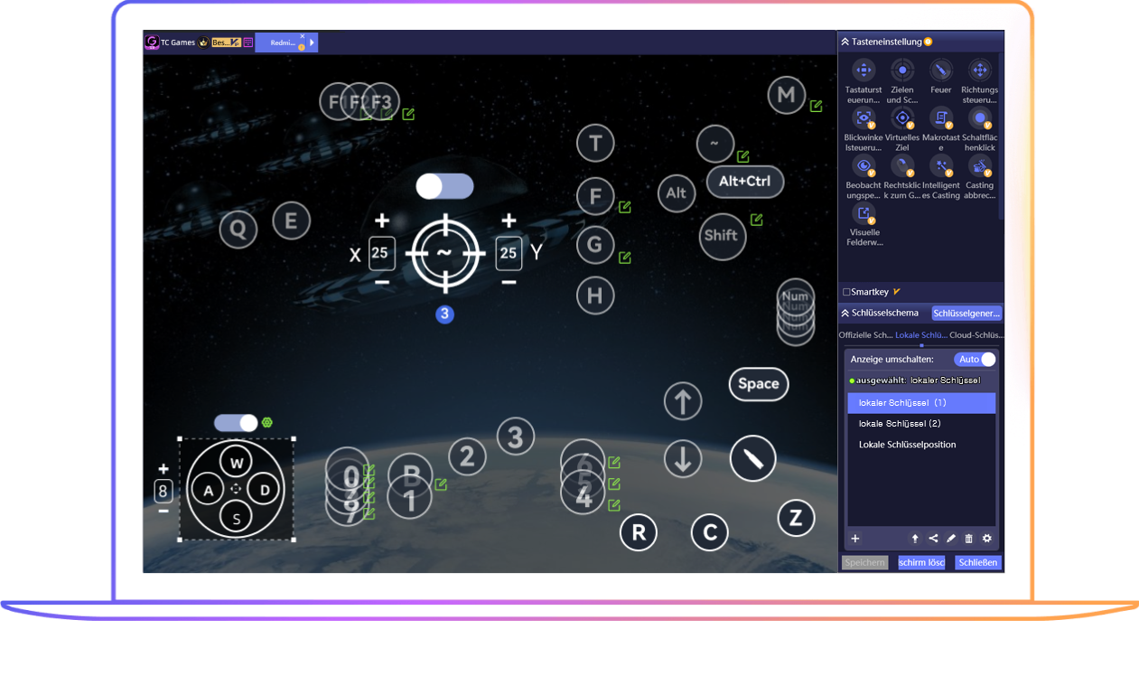
Task: Increase X sensitivity with plus
Action: click(382, 221)
